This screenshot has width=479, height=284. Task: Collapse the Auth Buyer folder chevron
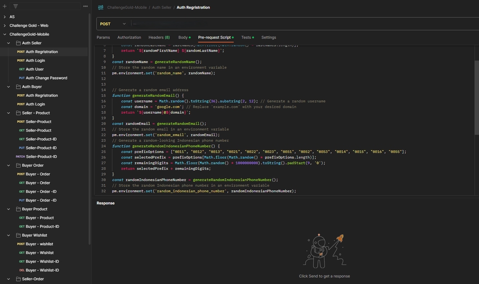8,87
